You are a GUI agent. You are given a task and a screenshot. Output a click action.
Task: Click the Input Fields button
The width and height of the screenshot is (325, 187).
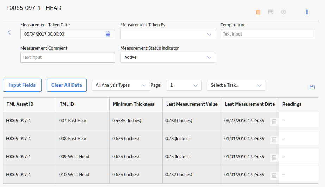pyautogui.click(x=22, y=85)
